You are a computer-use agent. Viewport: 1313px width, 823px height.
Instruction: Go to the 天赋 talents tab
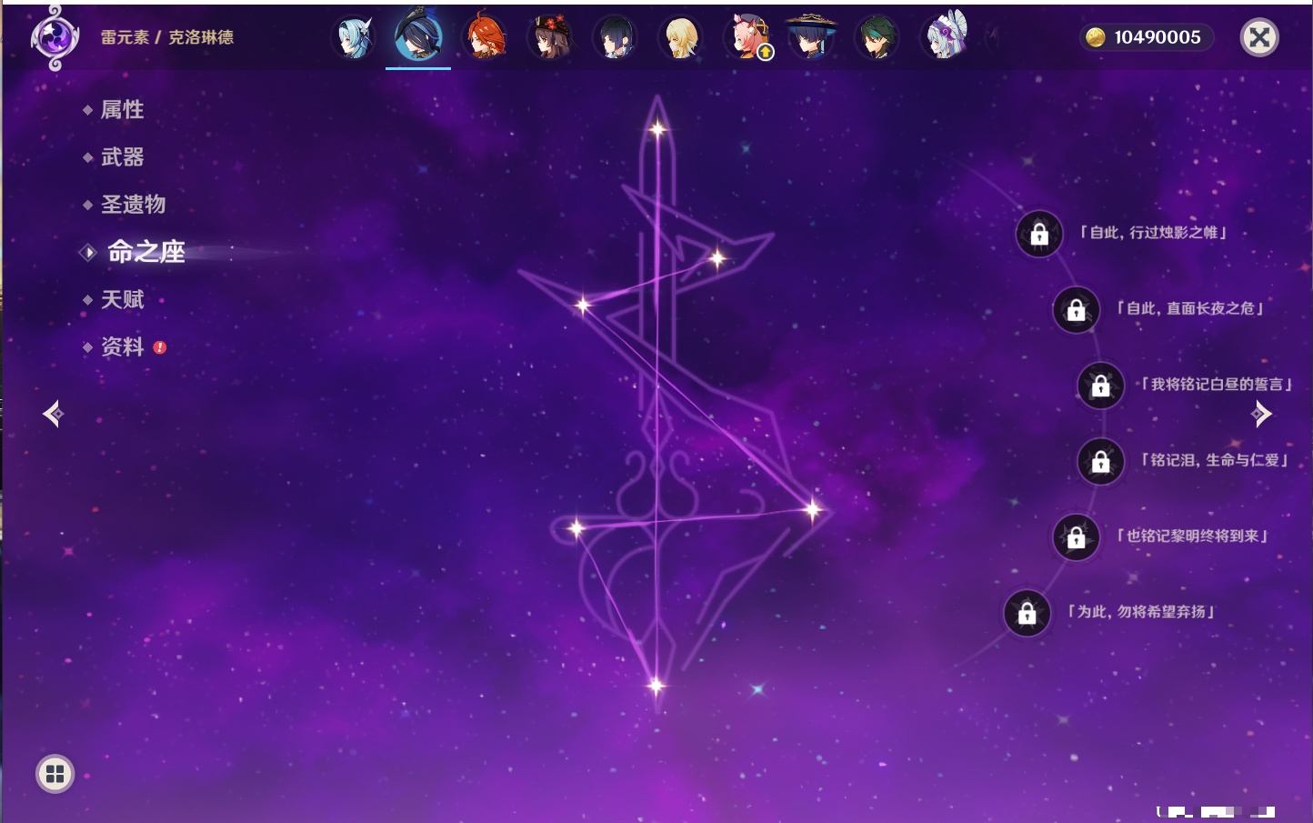pyautogui.click(x=122, y=299)
